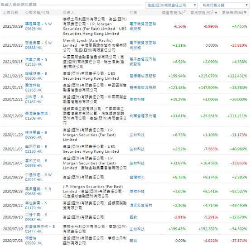Select grey market value +199.45%
This screenshot has height=246, width=251.
click(177, 229)
